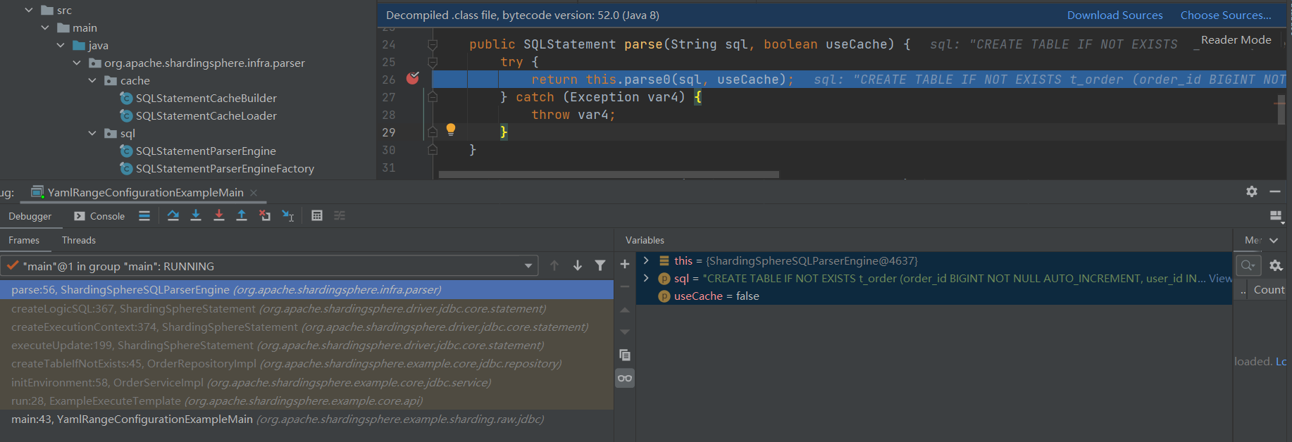Click the previous frame up arrow

[554, 265]
